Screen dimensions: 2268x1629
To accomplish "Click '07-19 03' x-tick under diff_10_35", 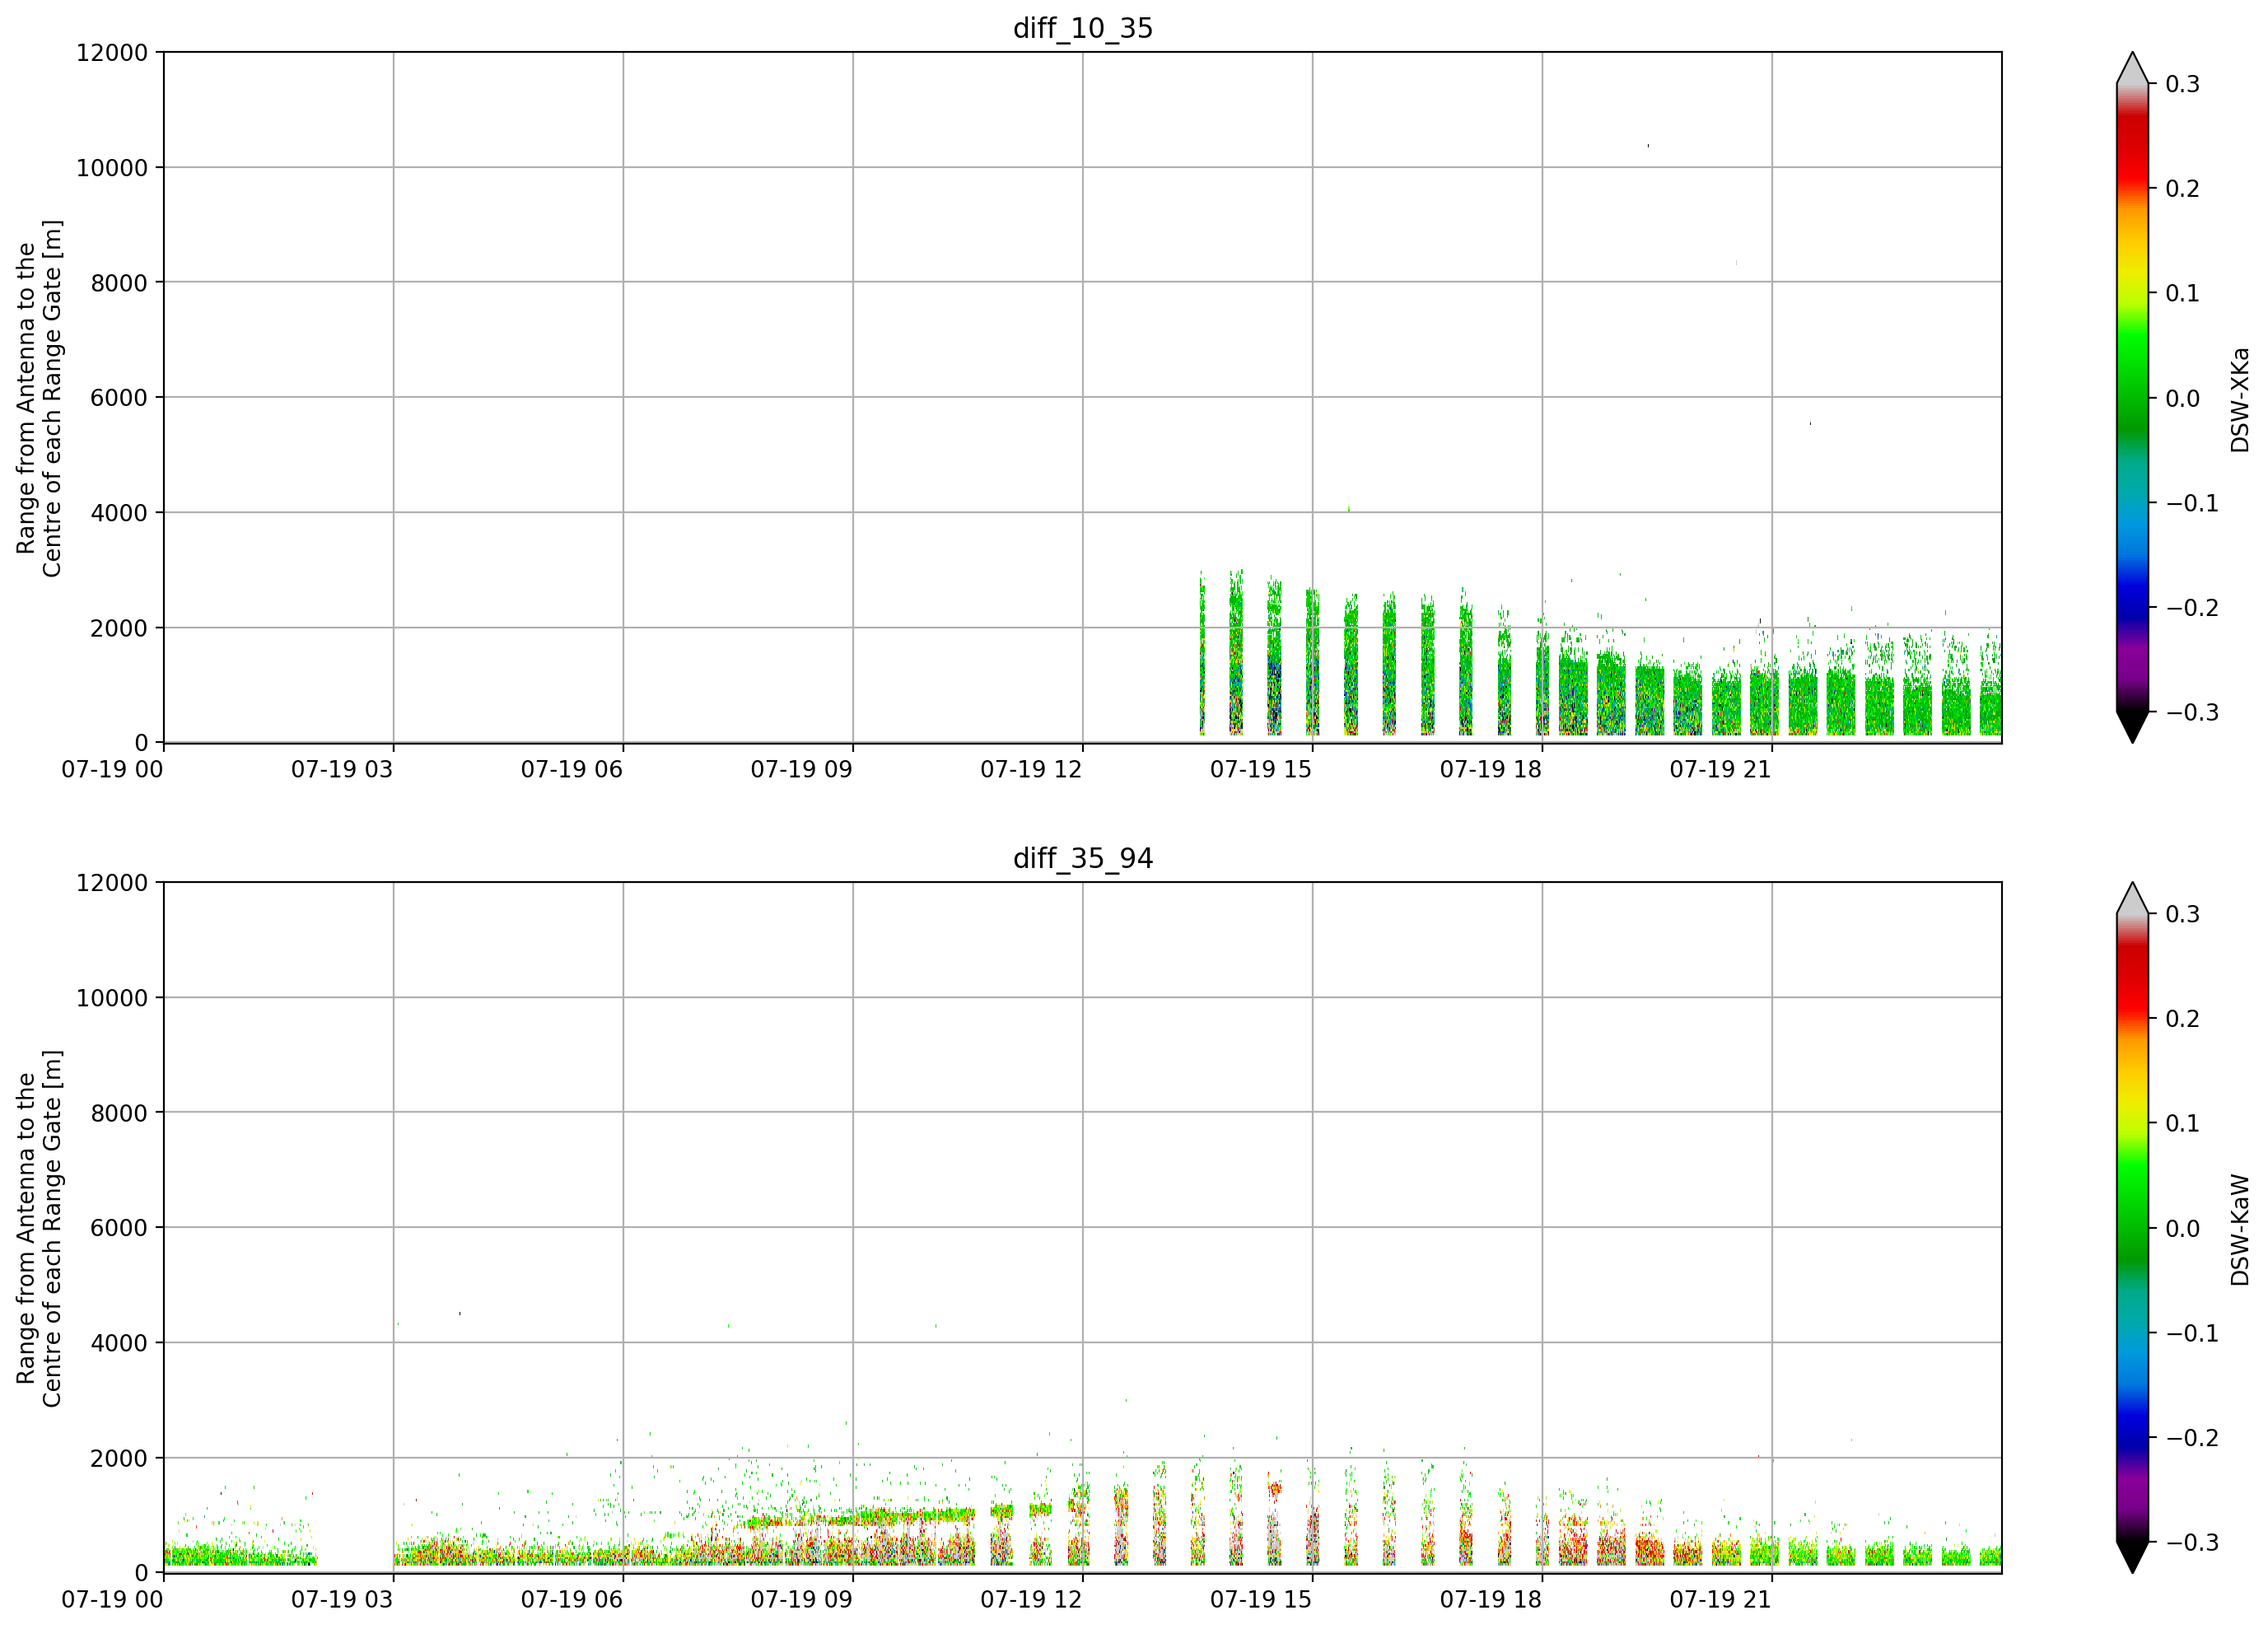I will (x=342, y=769).
